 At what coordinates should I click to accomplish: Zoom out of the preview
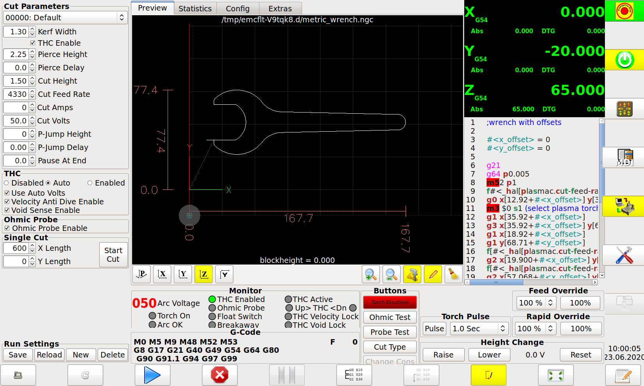[x=392, y=274]
